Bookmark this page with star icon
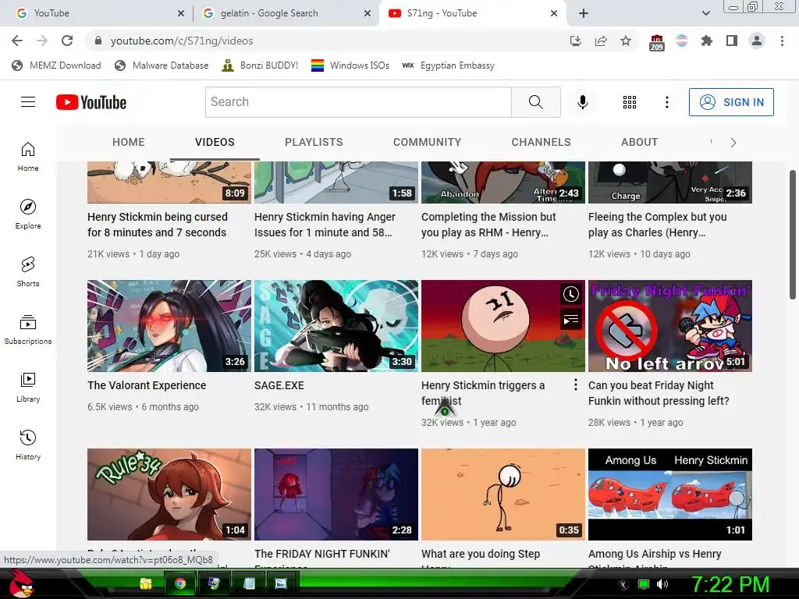The image size is (799, 599). tap(626, 41)
